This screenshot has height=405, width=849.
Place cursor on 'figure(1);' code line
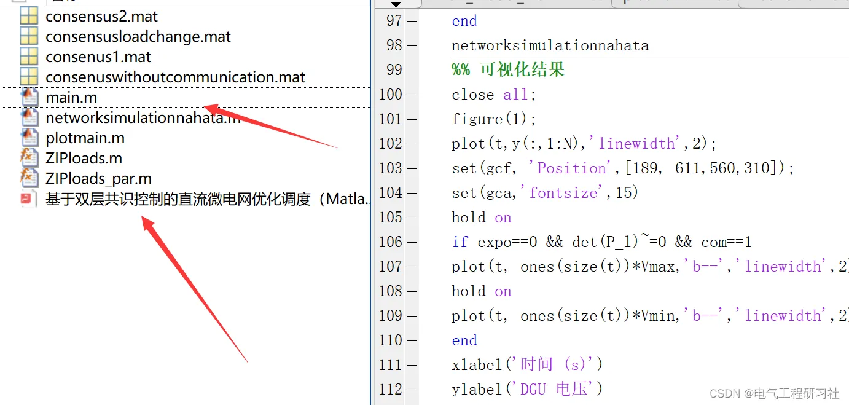point(494,119)
